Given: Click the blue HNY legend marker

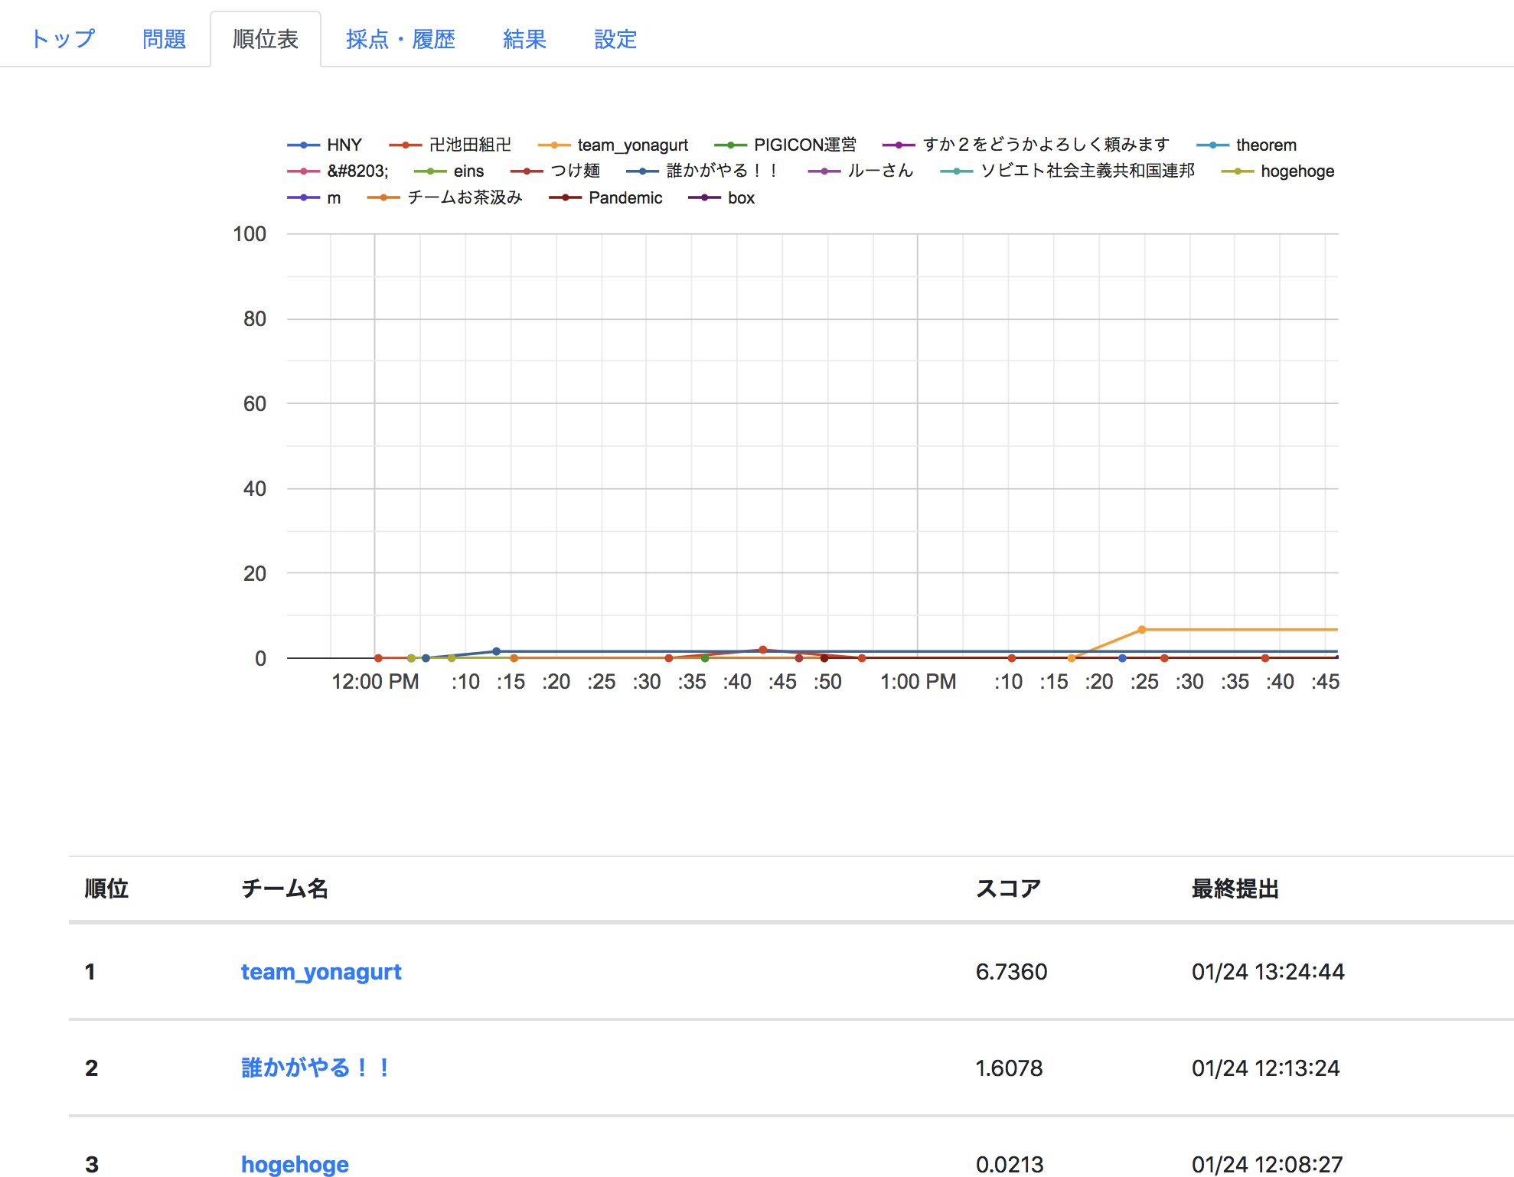Looking at the screenshot, I should (x=305, y=144).
